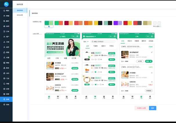Choose the yellow and navy color scheme
Image resolution: width=176 pixels, height=123 pixels.
(98, 23)
